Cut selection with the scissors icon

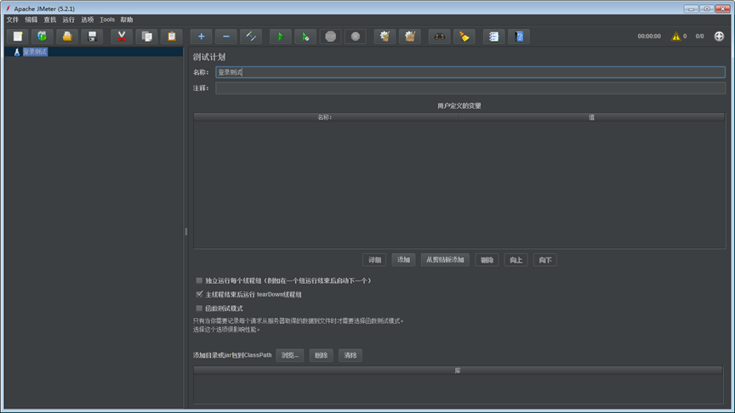122,37
